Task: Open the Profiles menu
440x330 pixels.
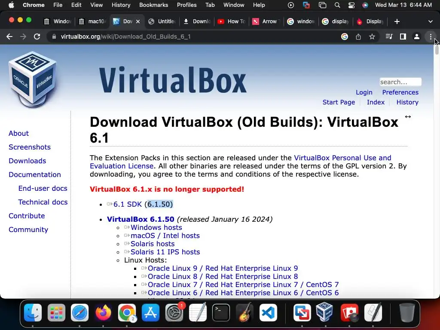Action: [x=186, y=5]
